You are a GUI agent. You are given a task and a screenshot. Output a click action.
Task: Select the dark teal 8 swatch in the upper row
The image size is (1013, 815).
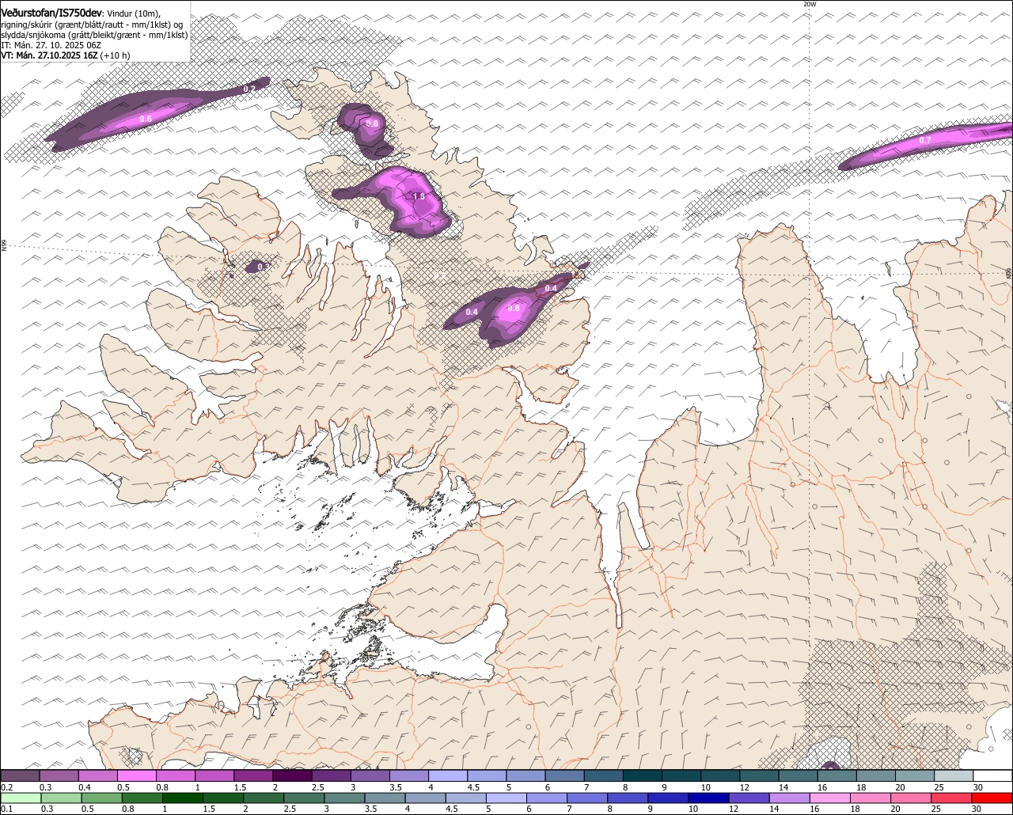point(643,776)
